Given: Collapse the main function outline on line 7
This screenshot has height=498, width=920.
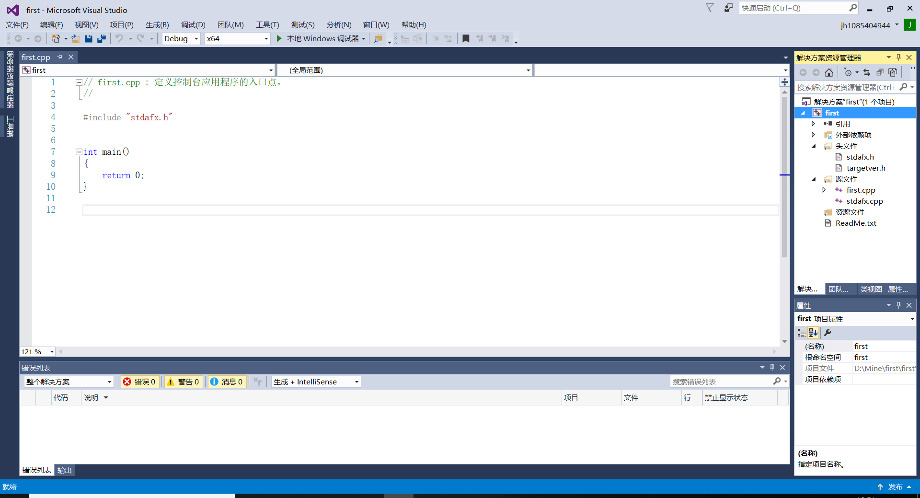Looking at the screenshot, I should pyautogui.click(x=79, y=152).
